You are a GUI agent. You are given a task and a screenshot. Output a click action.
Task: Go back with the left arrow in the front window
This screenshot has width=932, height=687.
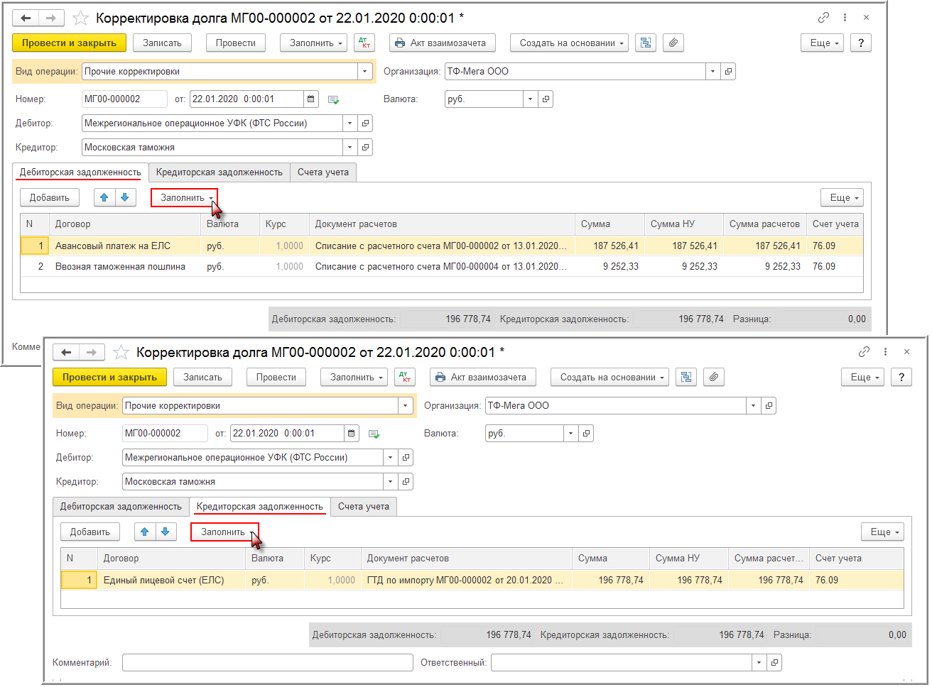point(66,353)
